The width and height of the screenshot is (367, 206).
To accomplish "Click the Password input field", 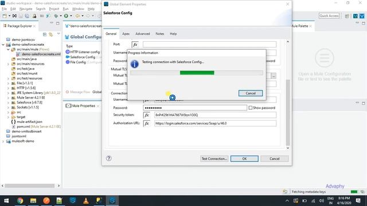I will (195, 108).
